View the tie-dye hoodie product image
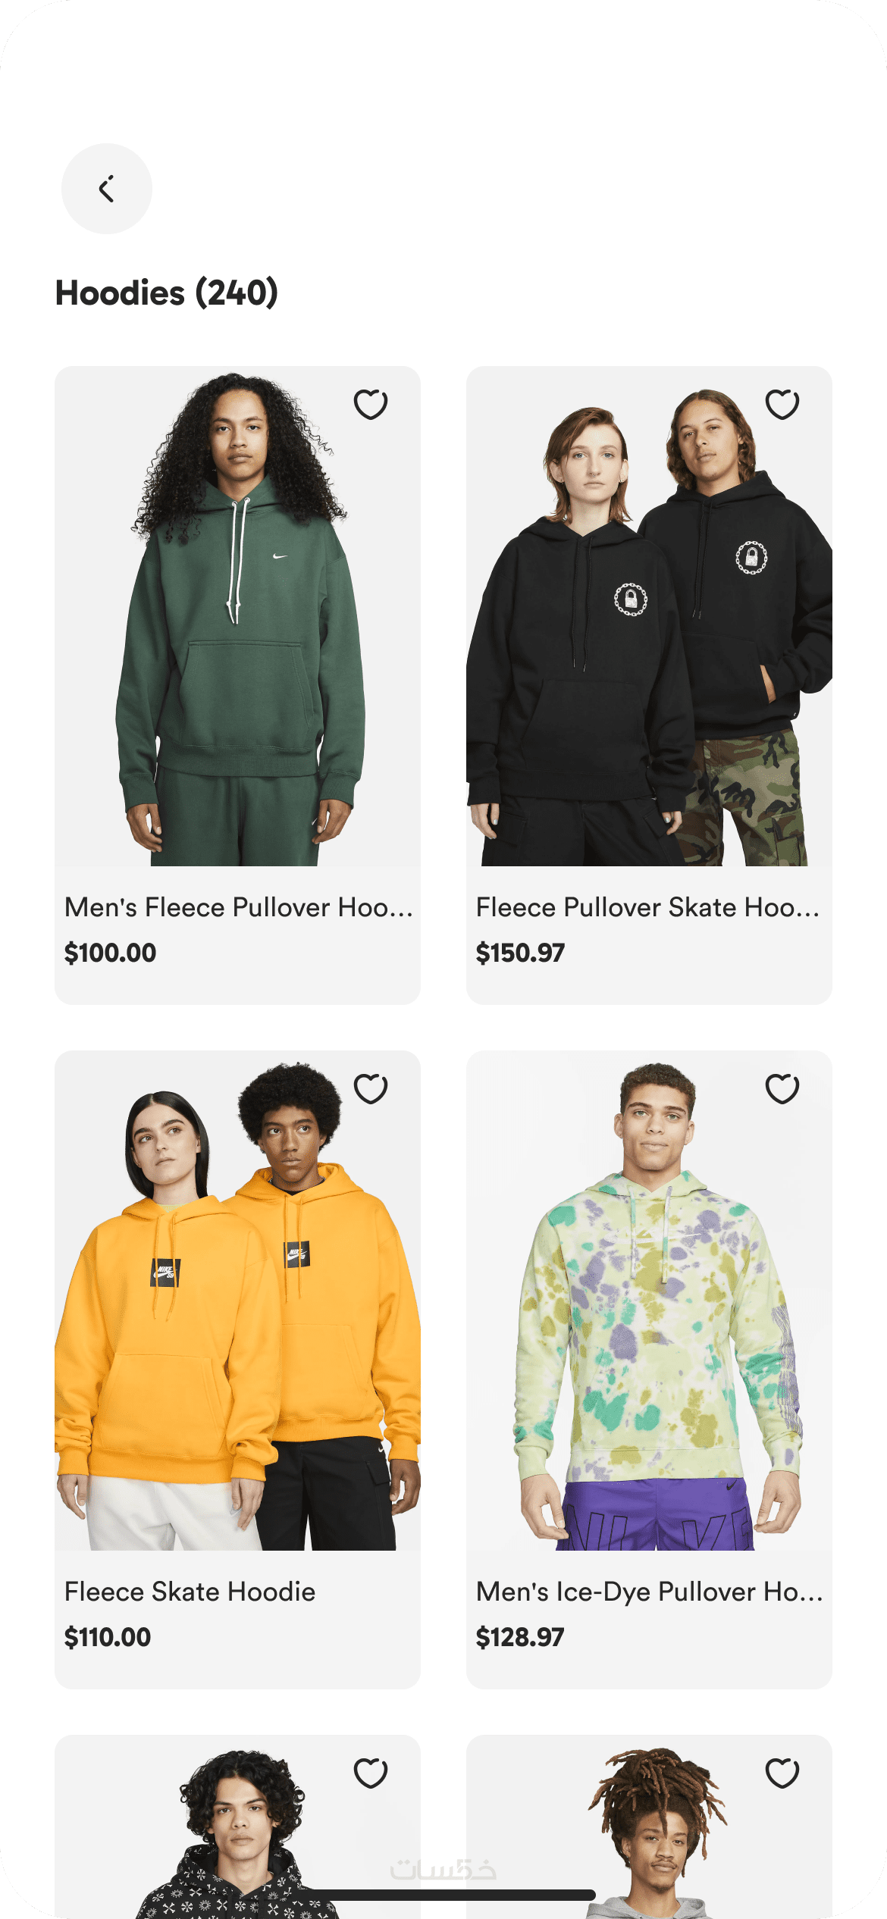This screenshot has height=1919, width=887. click(649, 1301)
